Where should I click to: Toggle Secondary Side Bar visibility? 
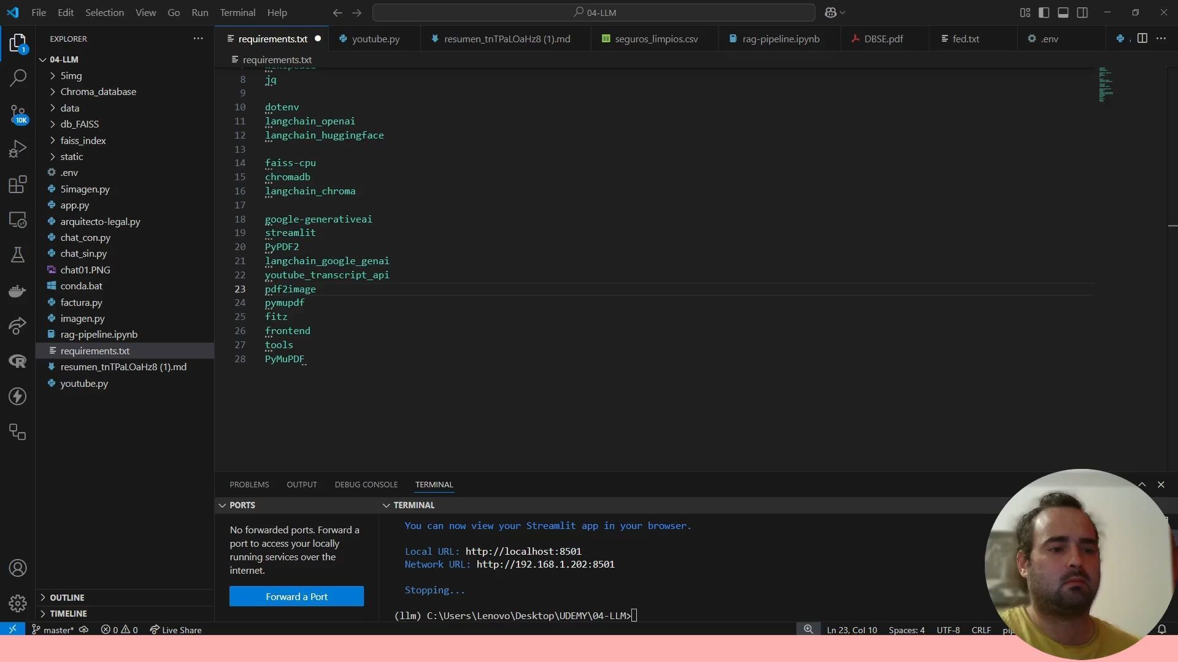click(1082, 12)
